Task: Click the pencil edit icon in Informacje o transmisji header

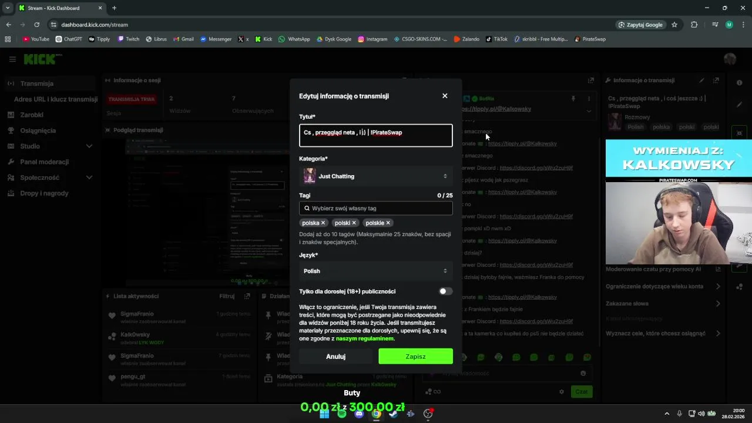Action: coord(701,80)
